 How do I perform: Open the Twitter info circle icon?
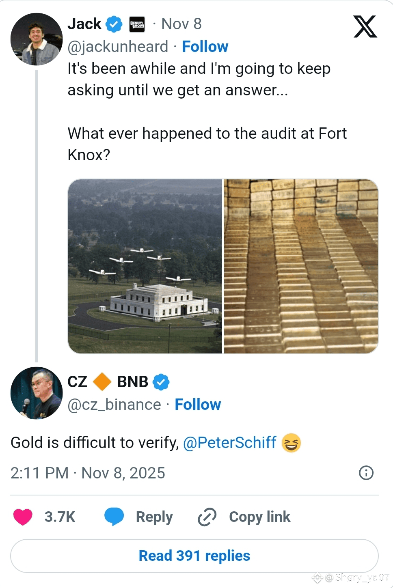(366, 473)
